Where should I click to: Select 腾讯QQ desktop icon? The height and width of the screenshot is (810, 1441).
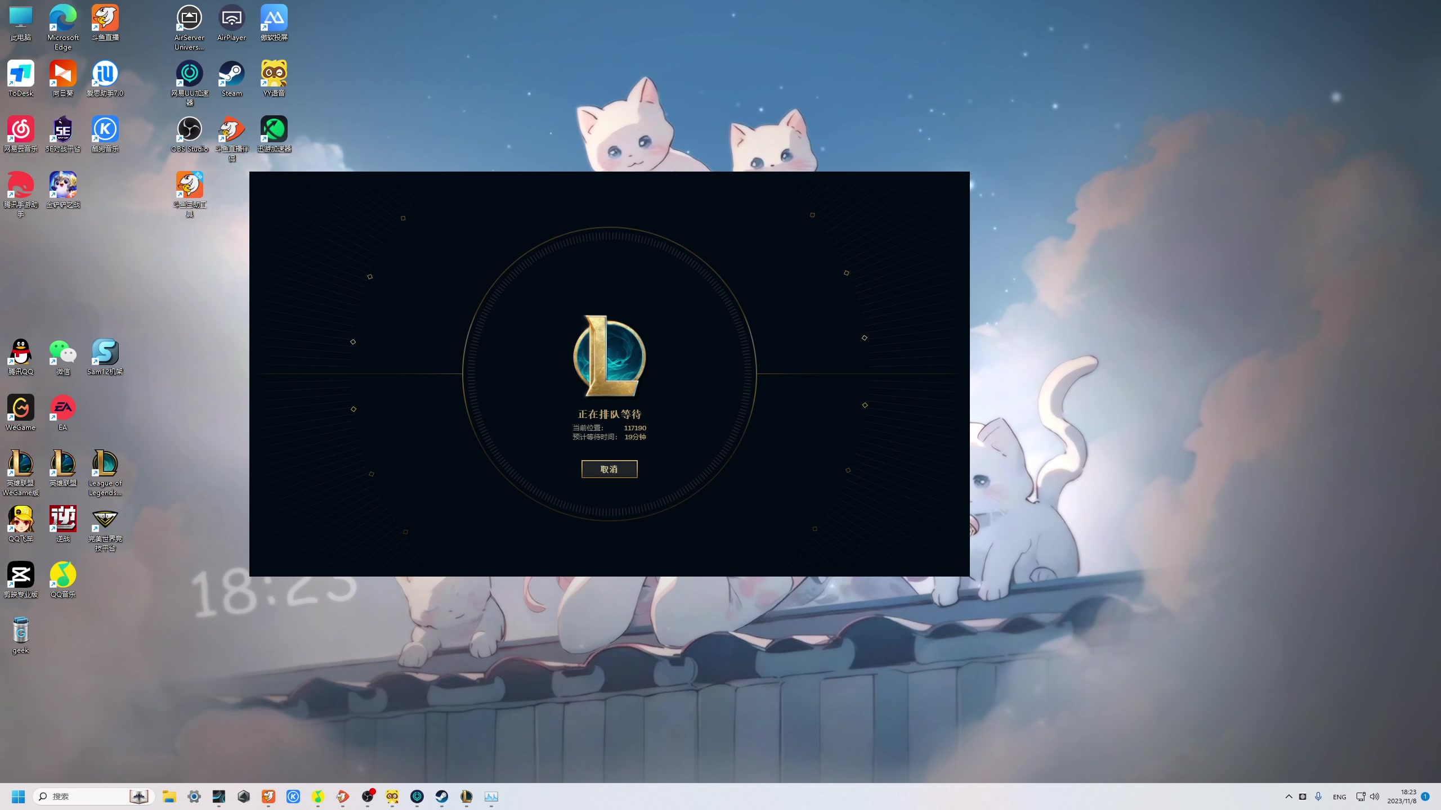pyautogui.click(x=21, y=358)
